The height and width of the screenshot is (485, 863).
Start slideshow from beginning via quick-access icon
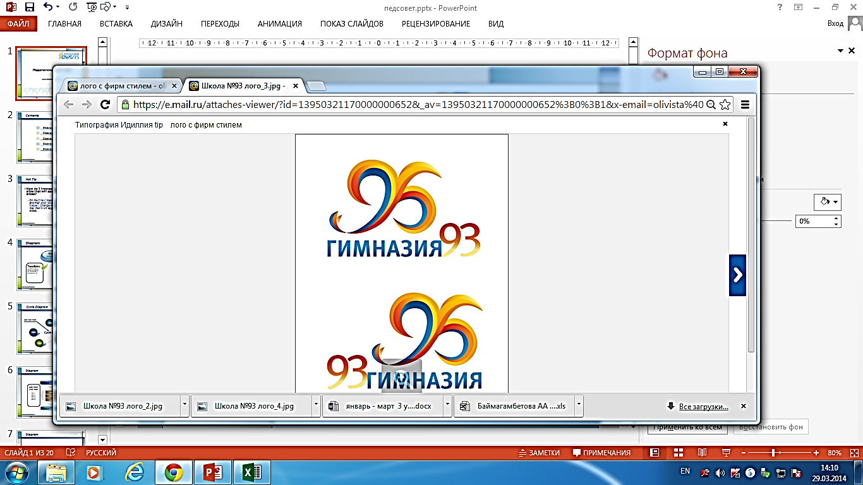tap(92, 8)
